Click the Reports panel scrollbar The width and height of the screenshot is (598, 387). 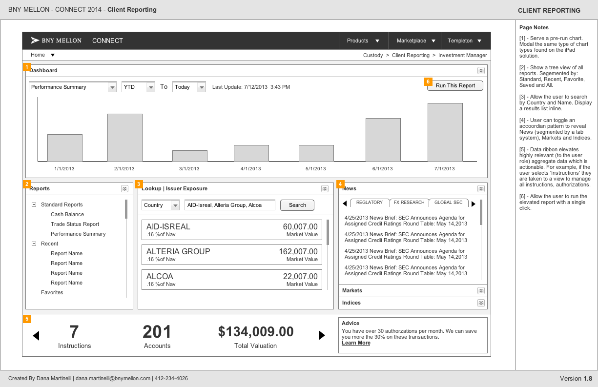[126, 209]
